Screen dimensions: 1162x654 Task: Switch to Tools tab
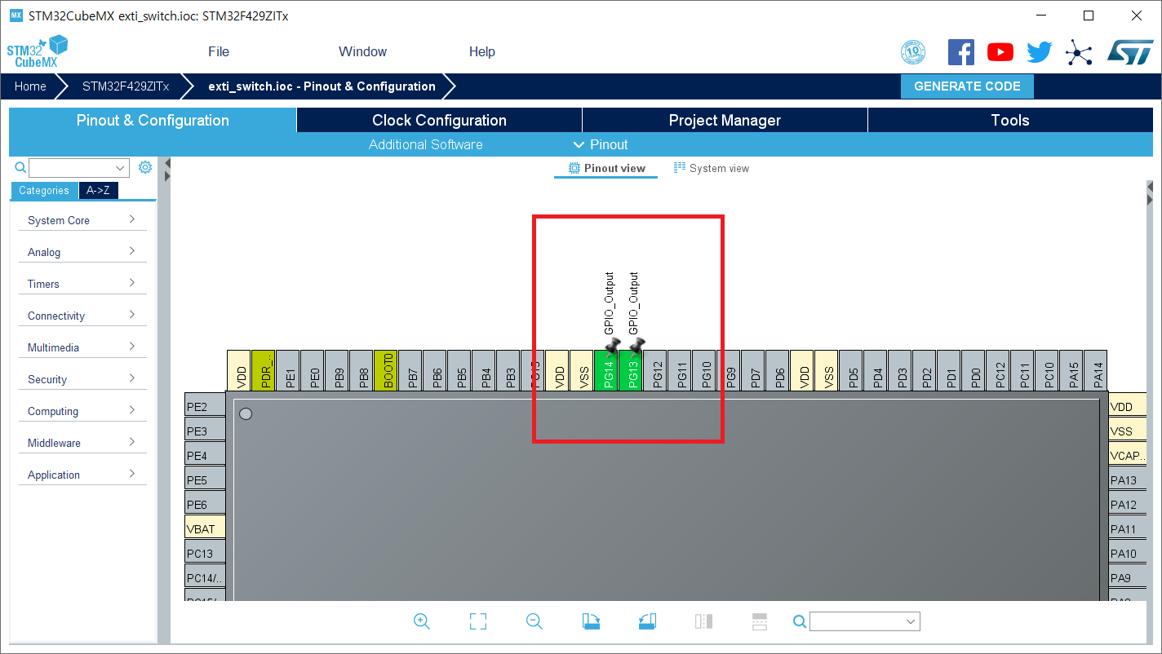pos(1010,120)
